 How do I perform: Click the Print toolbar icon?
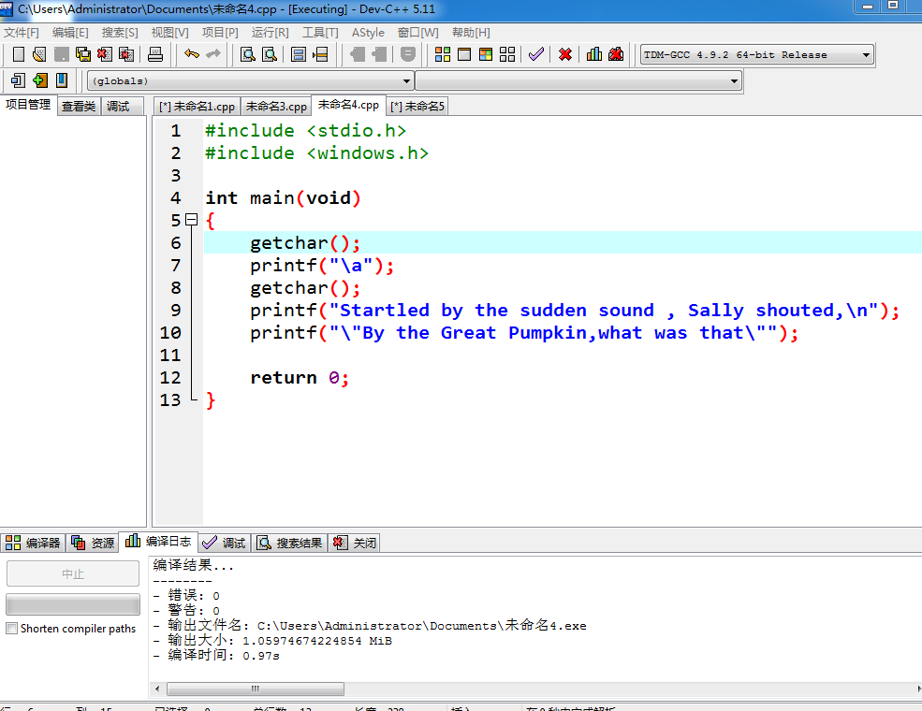point(155,54)
